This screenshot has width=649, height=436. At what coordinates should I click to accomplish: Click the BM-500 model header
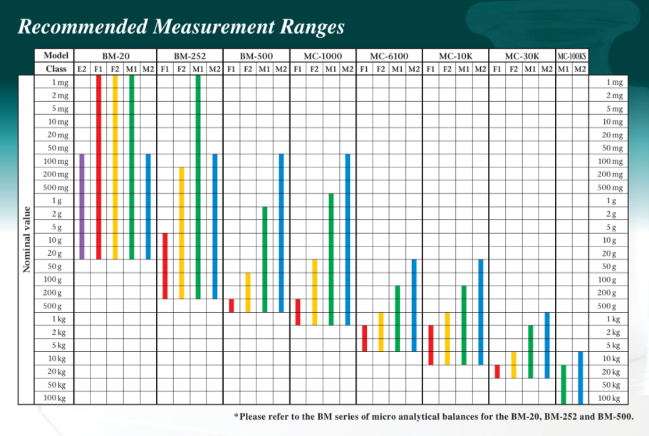[x=256, y=56]
